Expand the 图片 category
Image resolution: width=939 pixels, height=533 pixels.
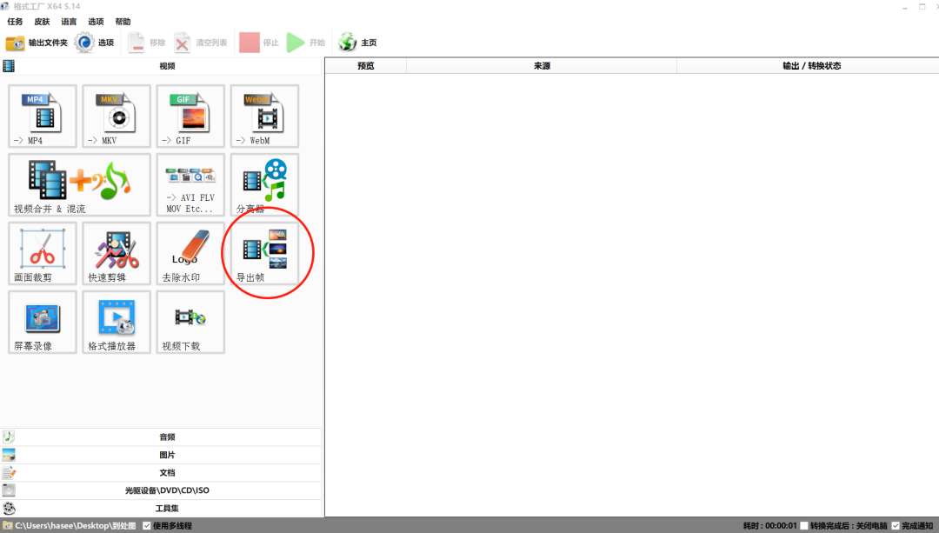click(161, 455)
